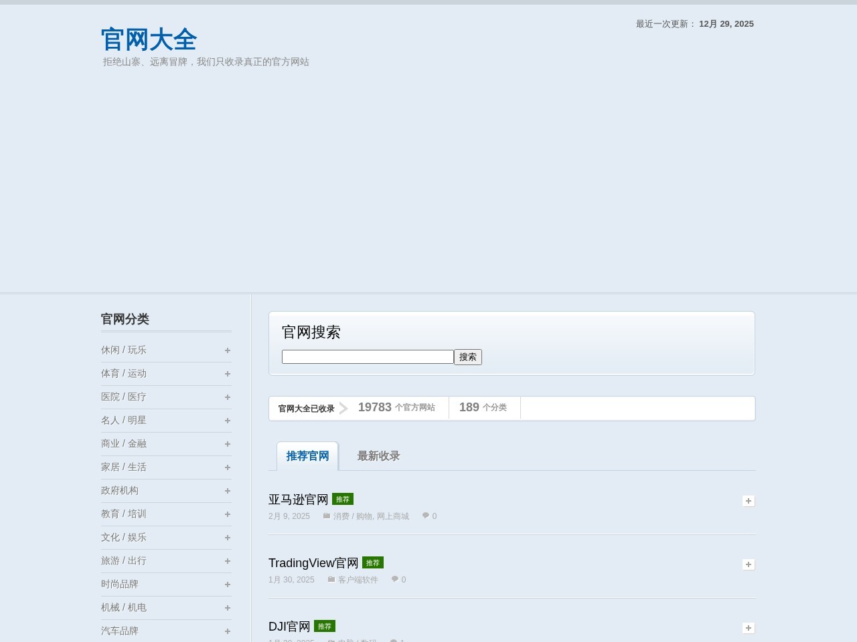The height and width of the screenshot is (642, 857).
Task: Open the 客户端软件 category link
Action: [x=358, y=580]
